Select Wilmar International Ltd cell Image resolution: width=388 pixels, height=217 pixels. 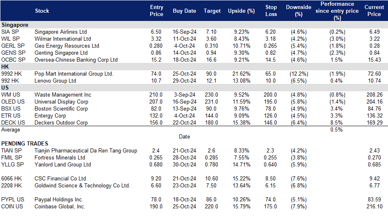[63, 39]
